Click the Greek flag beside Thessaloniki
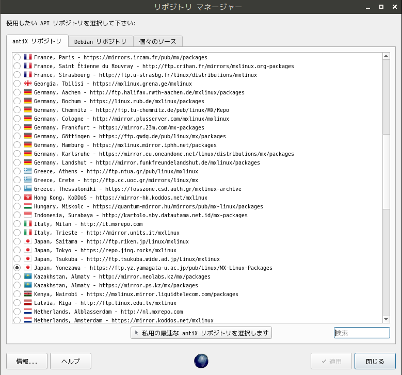Screen dimensions: 402x375 [28, 188]
